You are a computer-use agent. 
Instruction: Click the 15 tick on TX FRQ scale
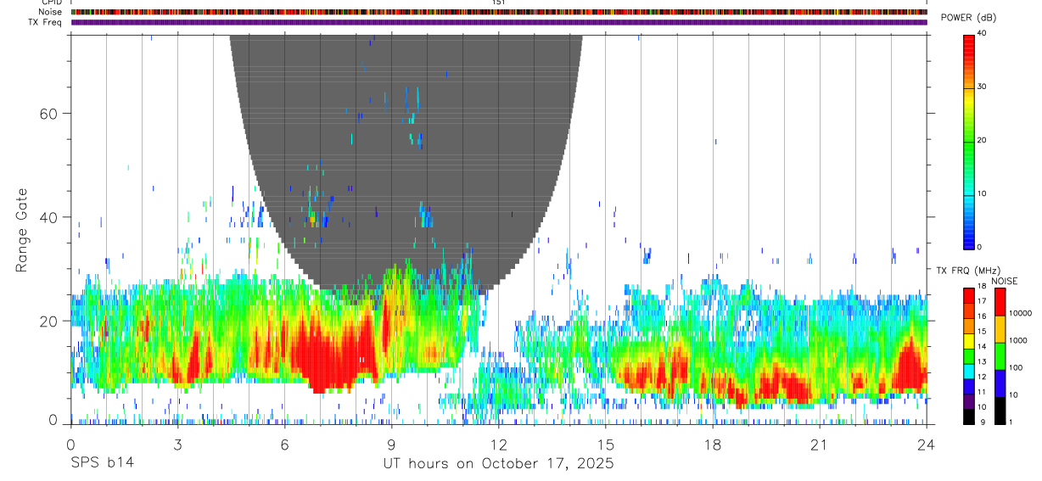[x=982, y=331]
